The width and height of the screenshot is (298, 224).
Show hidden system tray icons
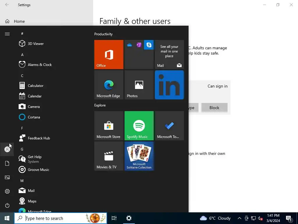click(x=240, y=218)
